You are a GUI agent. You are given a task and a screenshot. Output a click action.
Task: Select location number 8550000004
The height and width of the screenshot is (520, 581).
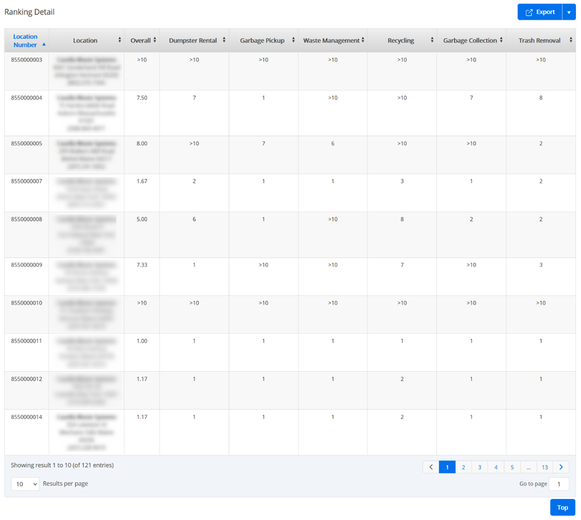click(x=26, y=98)
